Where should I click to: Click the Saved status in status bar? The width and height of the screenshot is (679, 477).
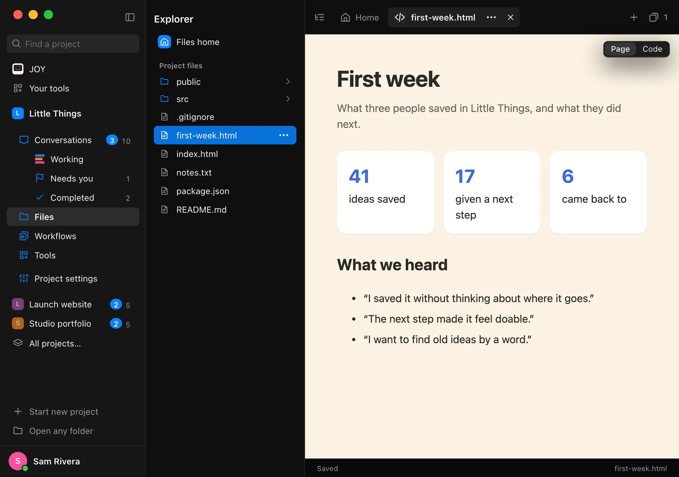pos(327,468)
